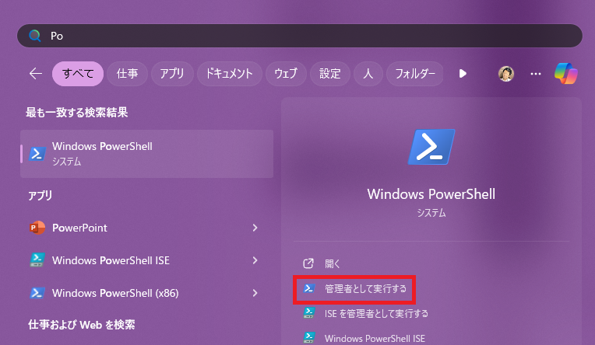This screenshot has height=345, width=595.
Task: Open the three-dot options menu
Action: (536, 74)
